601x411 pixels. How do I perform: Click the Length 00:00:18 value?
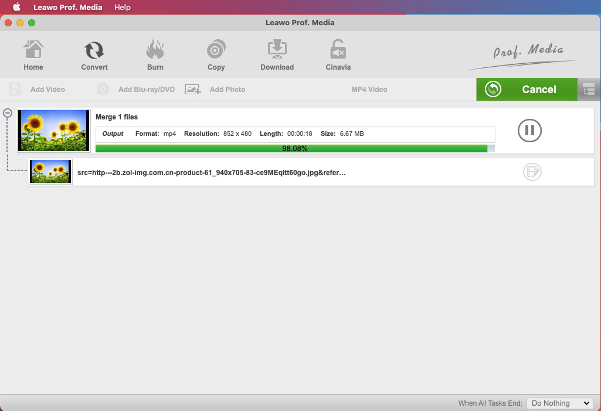click(300, 133)
